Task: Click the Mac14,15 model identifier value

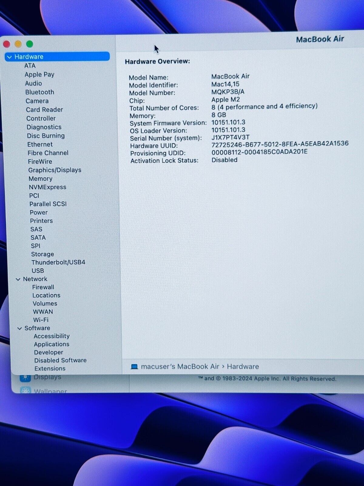Action: (225, 84)
